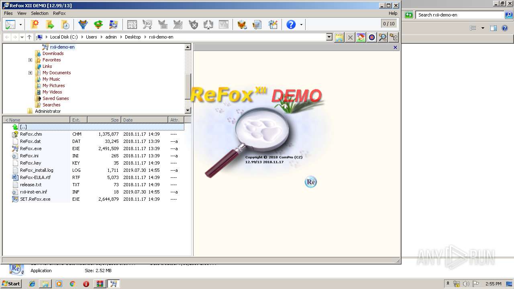The height and width of the screenshot is (289, 514).
Task: Click the fox funnel filter toolbar icon
Action: tap(83, 24)
